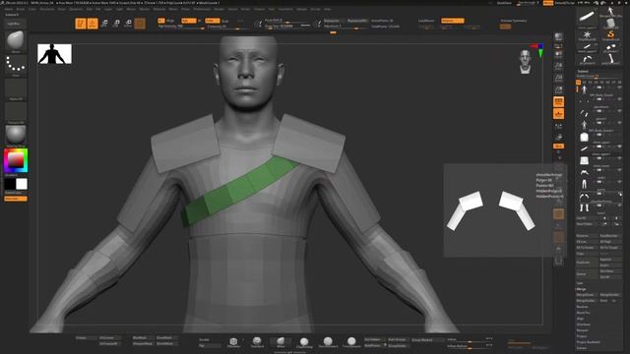Toggle the orange Menus button
Viewport: 630px width, 354px height.
[x=548, y=3]
